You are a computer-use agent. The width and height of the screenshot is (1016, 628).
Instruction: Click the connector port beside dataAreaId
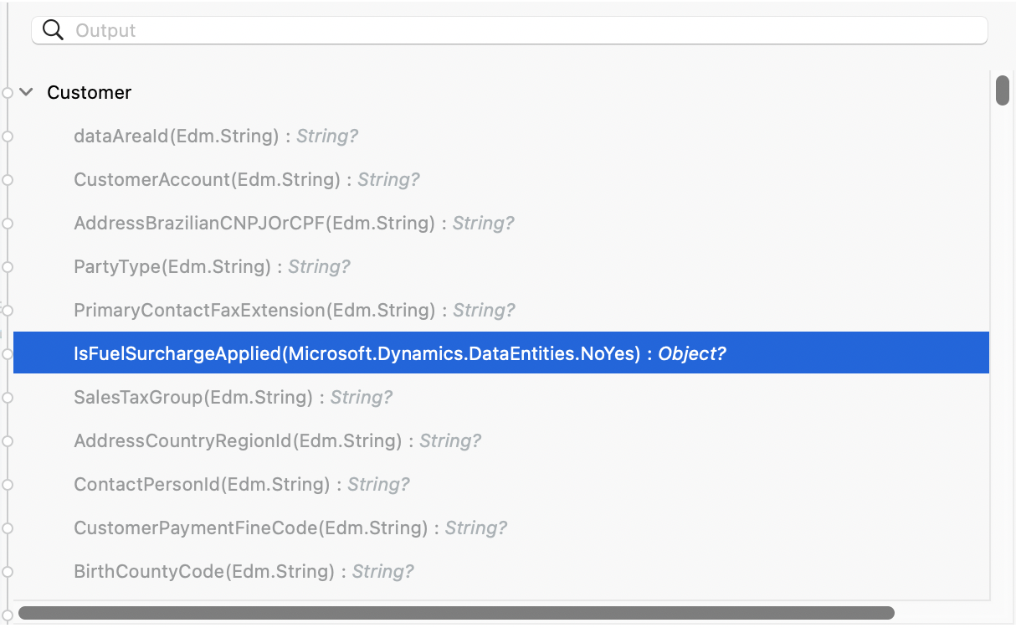coord(8,136)
